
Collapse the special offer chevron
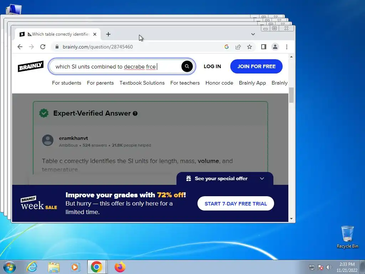pyautogui.click(x=262, y=178)
